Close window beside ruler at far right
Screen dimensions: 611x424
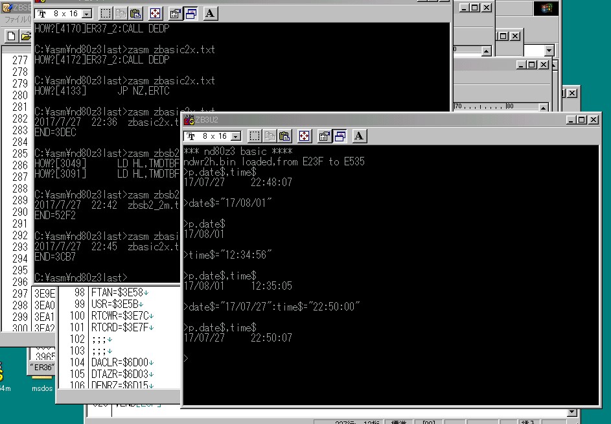coord(572,93)
